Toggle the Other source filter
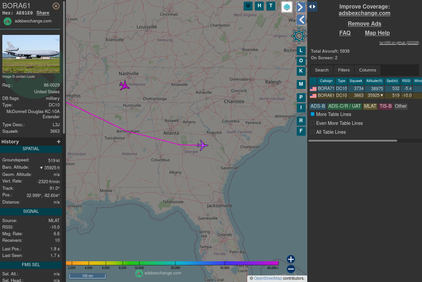 click(401, 106)
